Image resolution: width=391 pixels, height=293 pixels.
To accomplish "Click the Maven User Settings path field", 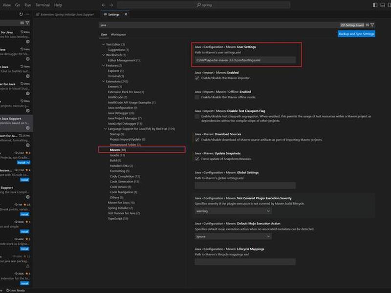I will pyautogui.click(x=245, y=60).
